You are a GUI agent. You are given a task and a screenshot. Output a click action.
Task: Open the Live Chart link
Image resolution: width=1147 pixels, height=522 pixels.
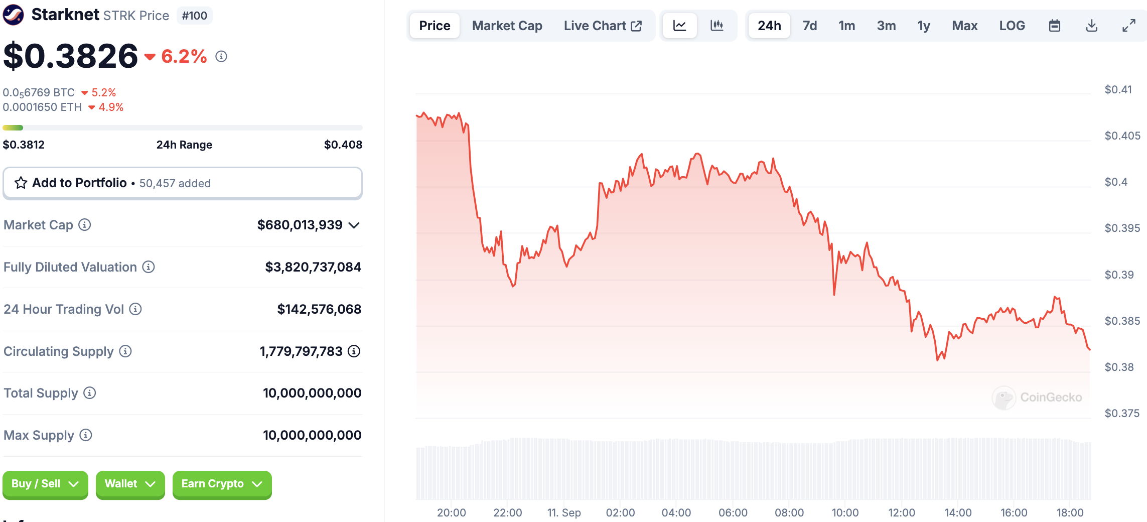(602, 26)
